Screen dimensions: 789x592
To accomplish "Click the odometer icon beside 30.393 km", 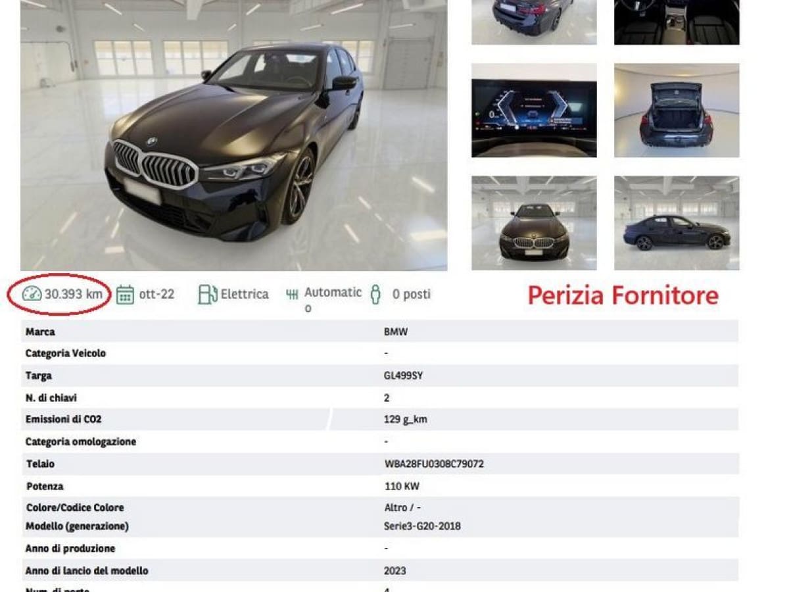I will coord(32,294).
